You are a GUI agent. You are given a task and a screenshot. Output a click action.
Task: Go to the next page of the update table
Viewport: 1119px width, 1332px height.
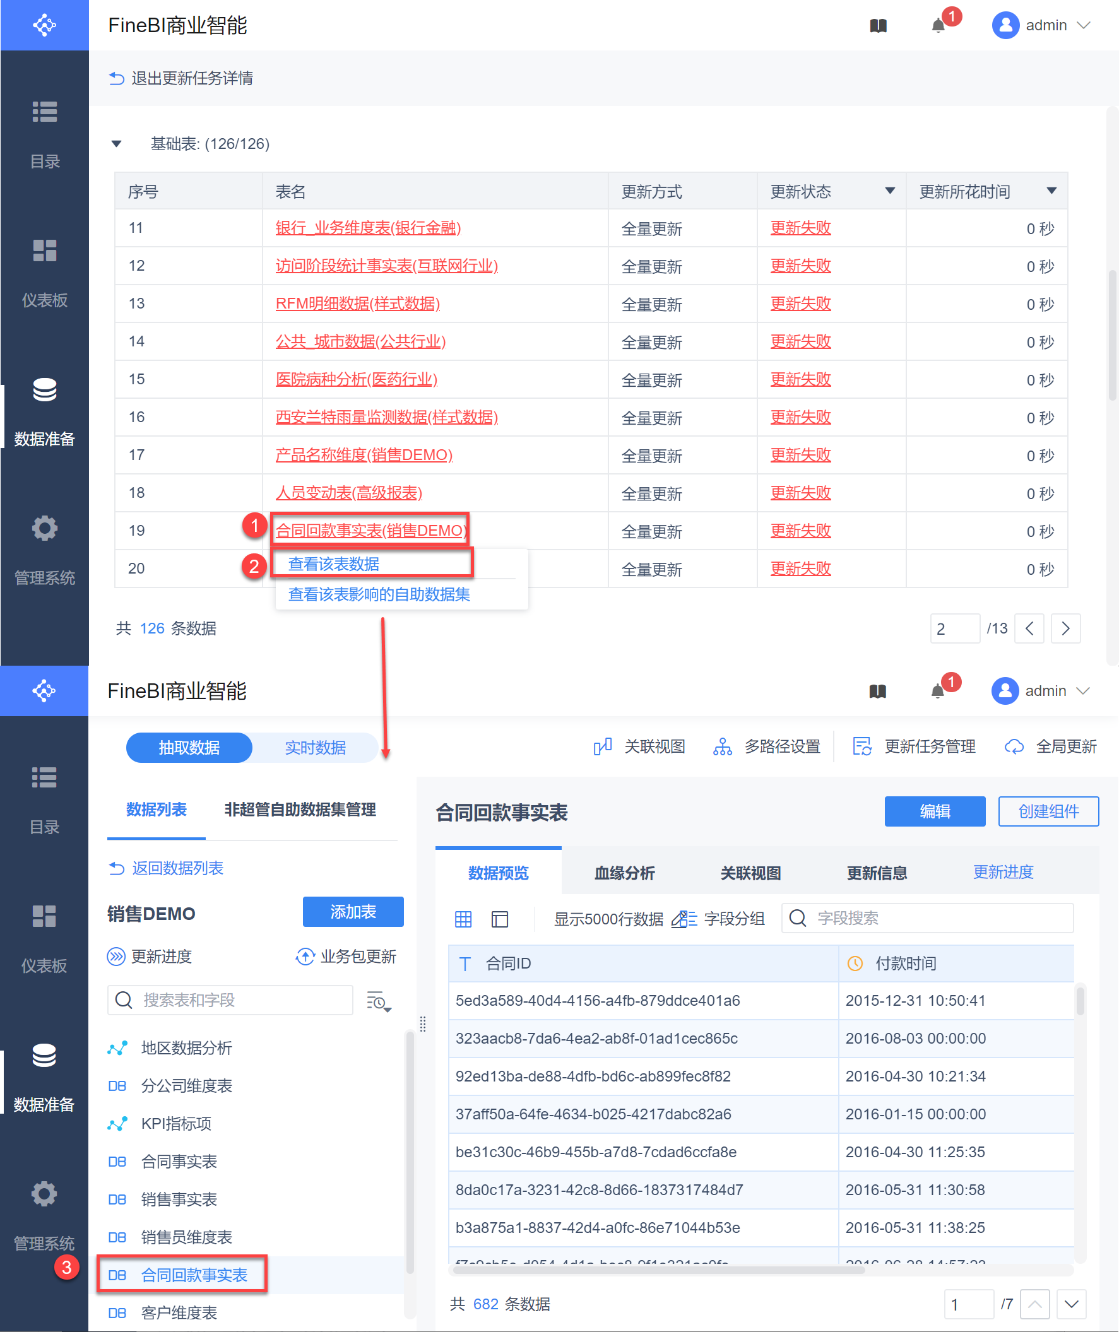click(1066, 628)
